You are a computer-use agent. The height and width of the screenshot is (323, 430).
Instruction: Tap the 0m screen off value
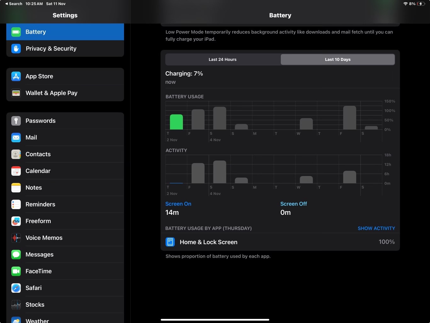286,213
